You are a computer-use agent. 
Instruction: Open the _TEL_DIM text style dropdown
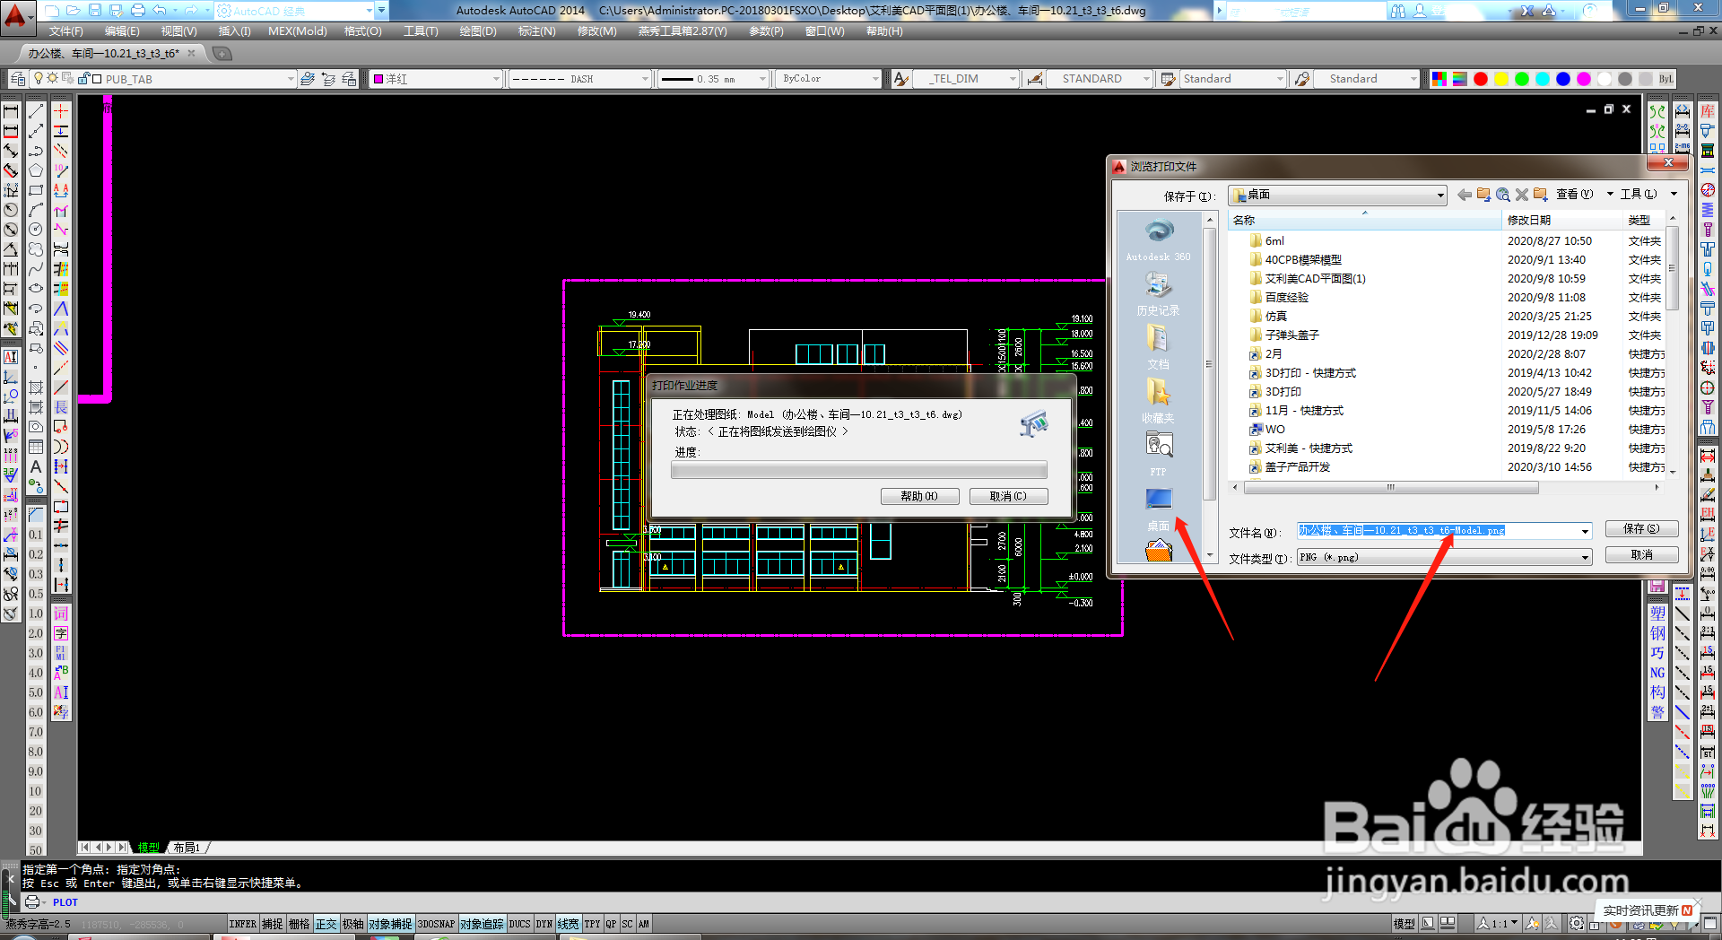[1013, 79]
